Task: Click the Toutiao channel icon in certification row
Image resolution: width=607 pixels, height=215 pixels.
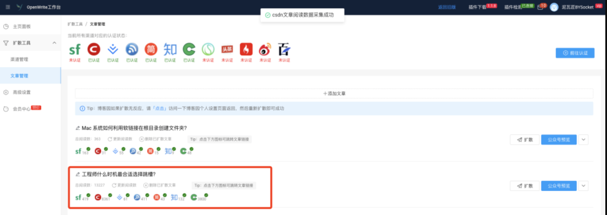Action: click(x=227, y=50)
